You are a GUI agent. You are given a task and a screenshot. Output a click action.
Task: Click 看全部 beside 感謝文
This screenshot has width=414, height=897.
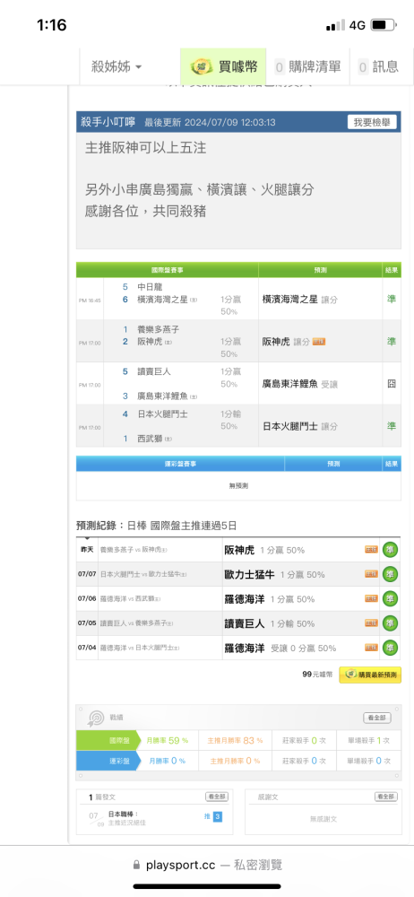tap(386, 797)
